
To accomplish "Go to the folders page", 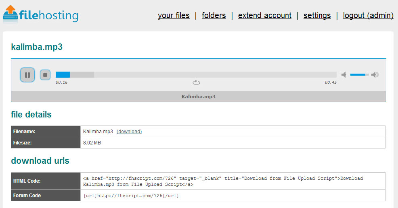I will (214, 15).
